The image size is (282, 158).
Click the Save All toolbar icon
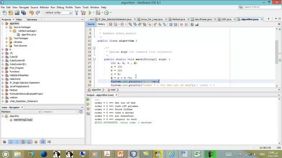23,13
